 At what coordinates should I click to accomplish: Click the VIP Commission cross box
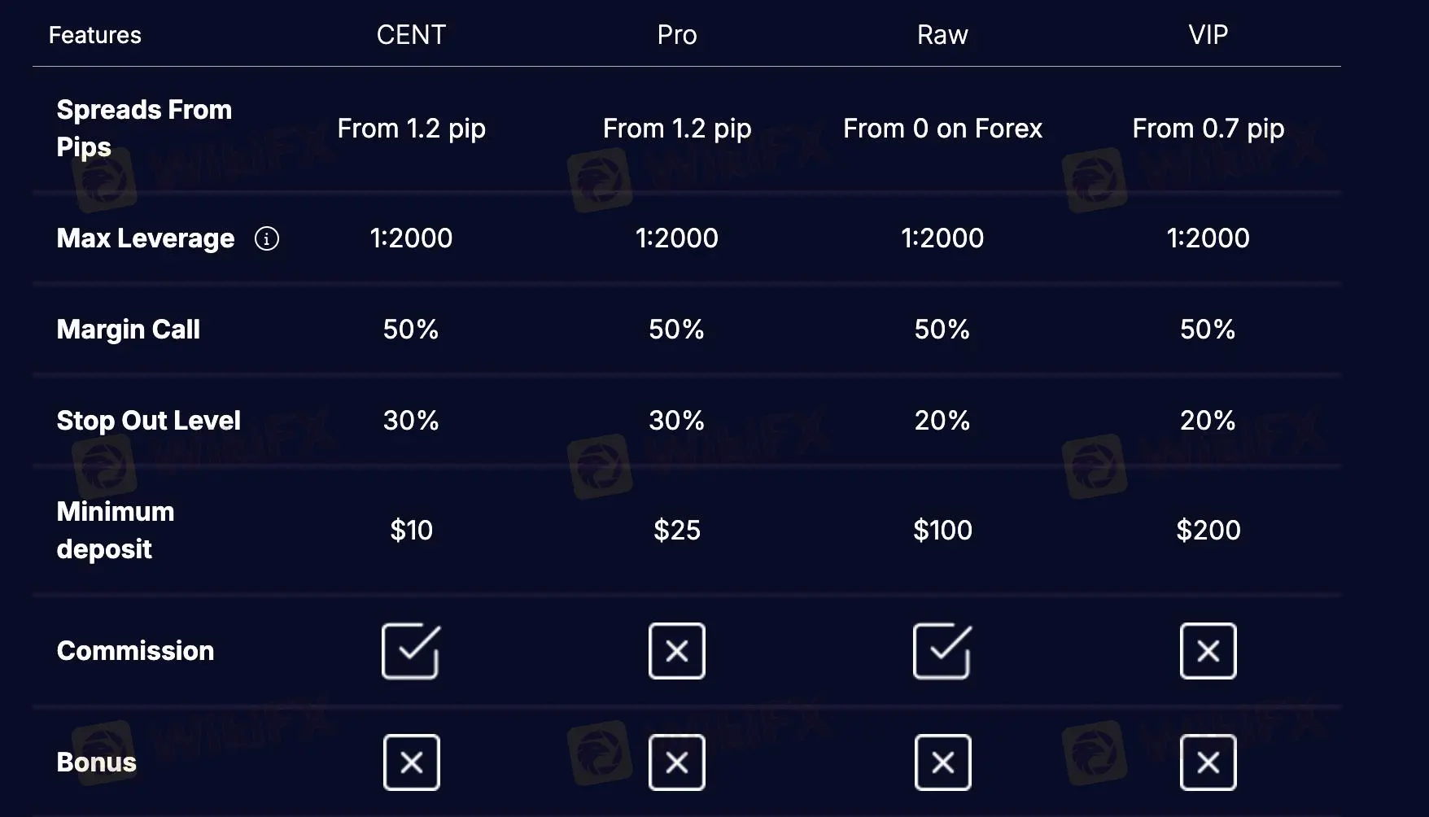[x=1208, y=651]
